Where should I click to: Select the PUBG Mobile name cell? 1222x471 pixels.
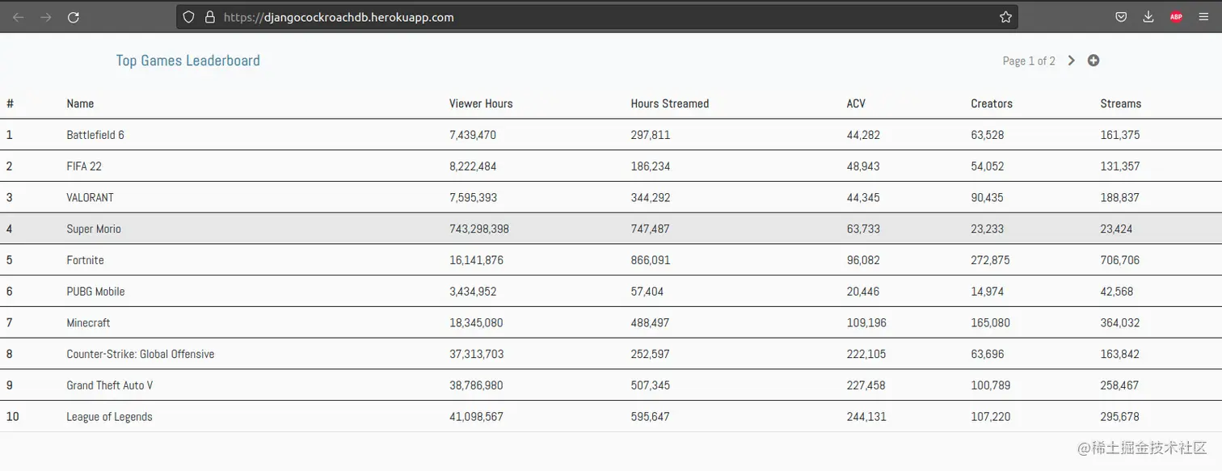tap(95, 292)
